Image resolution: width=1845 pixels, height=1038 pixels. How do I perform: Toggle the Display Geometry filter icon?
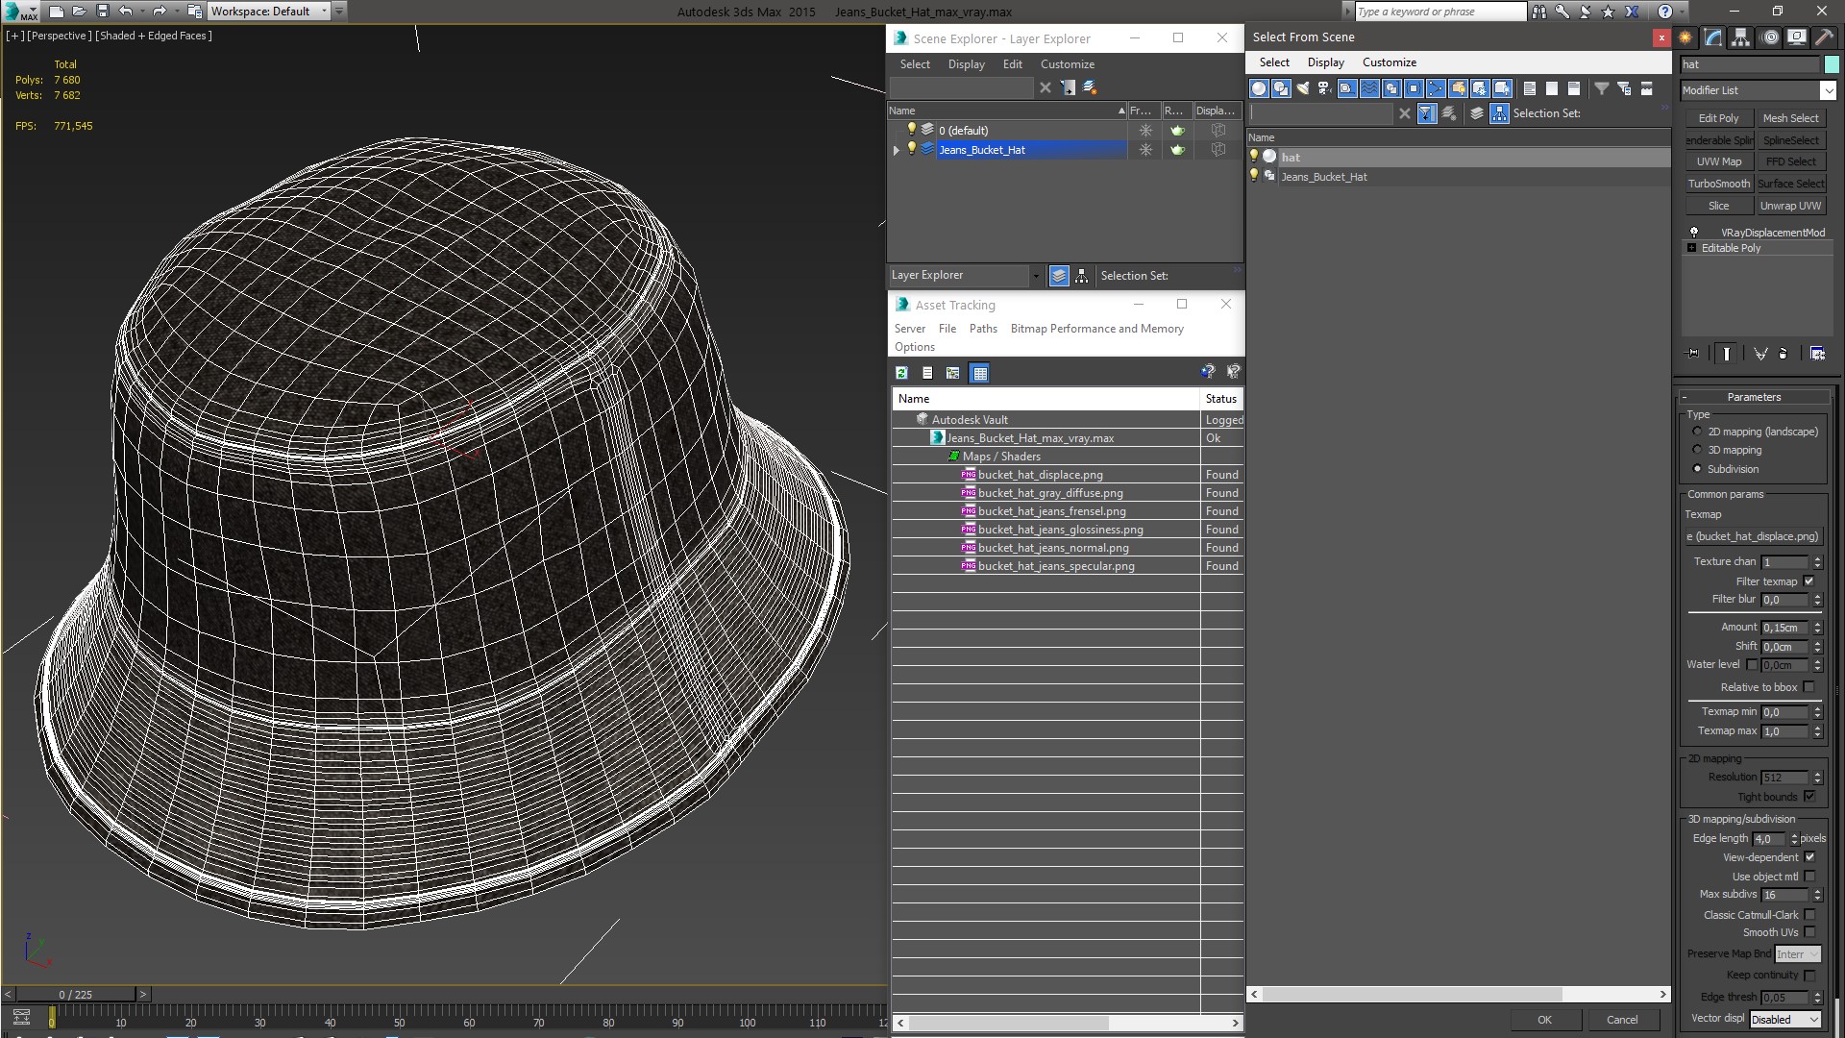pyautogui.click(x=1258, y=88)
